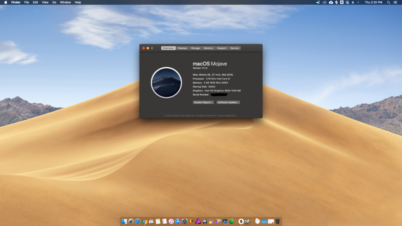Minimize the About This Mac window

click(x=148, y=48)
